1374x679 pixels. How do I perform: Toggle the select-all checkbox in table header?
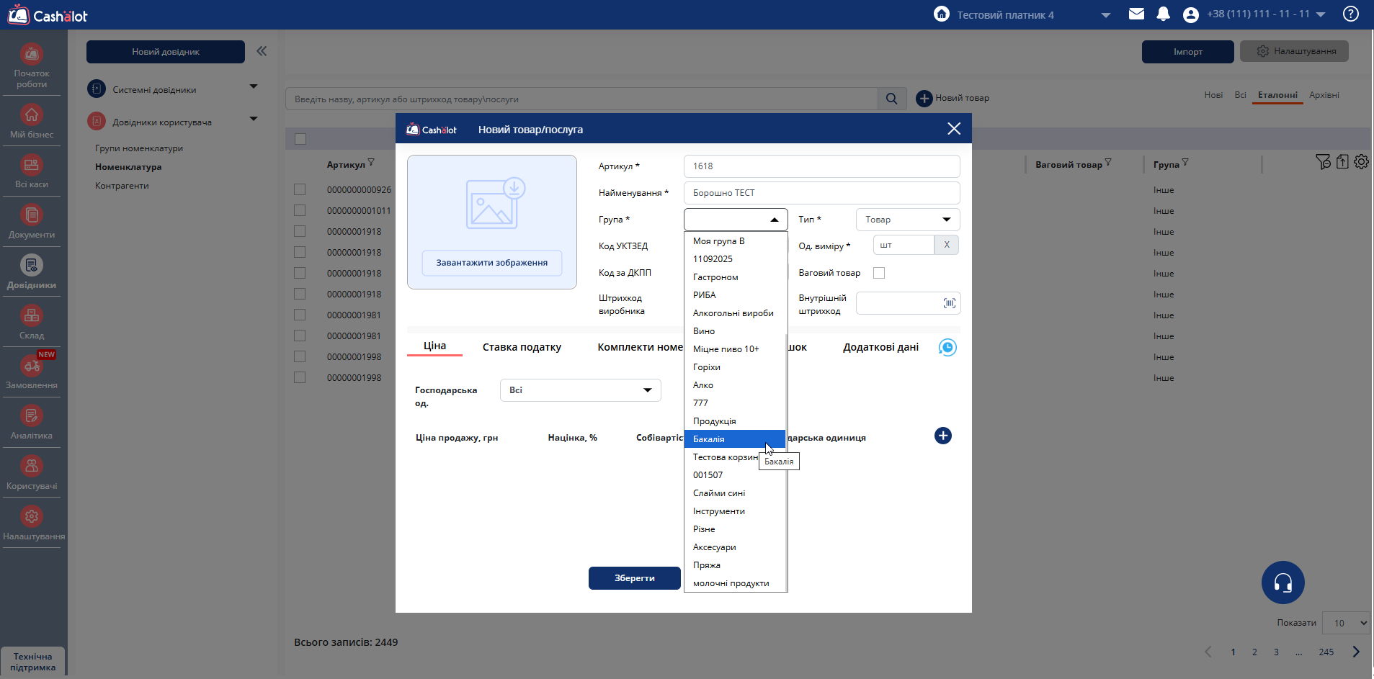click(x=300, y=139)
